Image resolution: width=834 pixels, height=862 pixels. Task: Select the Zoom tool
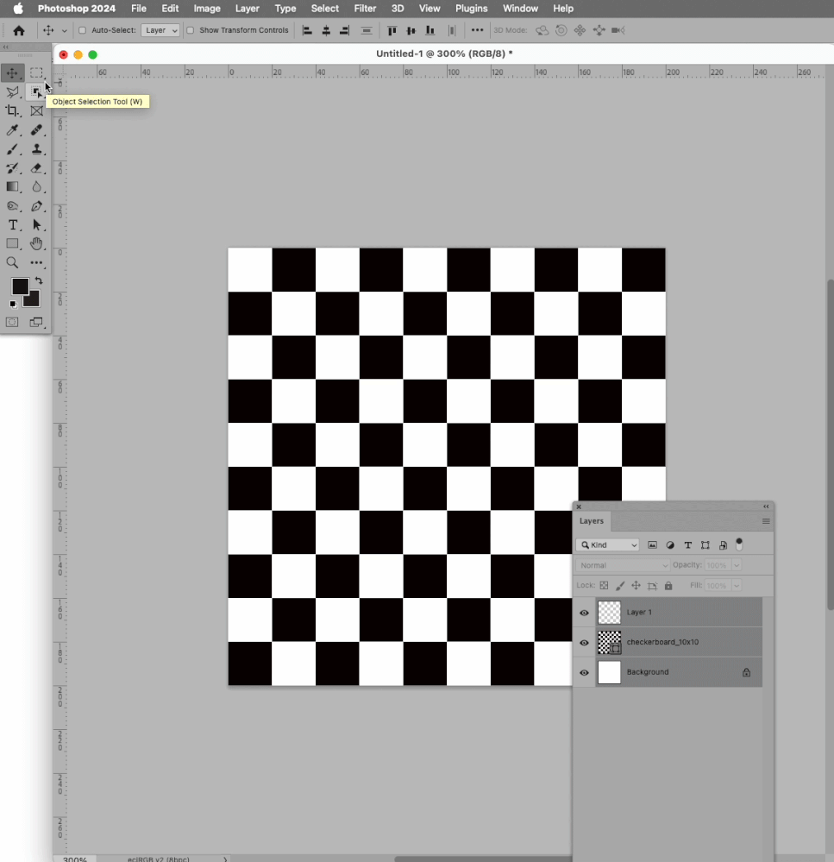[12, 263]
